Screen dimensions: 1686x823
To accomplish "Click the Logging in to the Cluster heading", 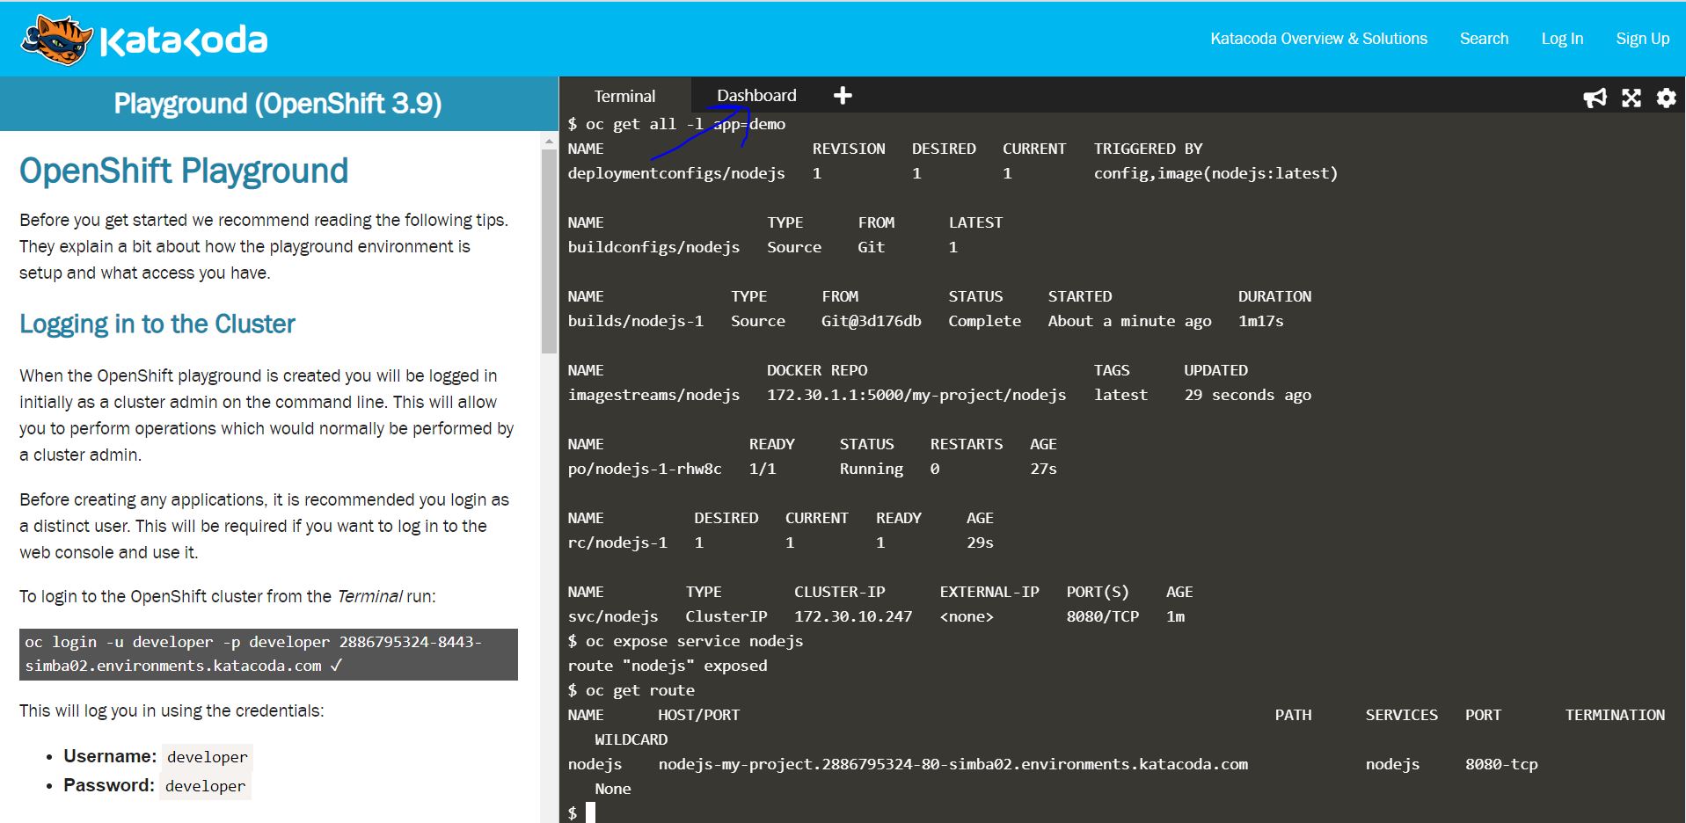I will (x=157, y=324).
